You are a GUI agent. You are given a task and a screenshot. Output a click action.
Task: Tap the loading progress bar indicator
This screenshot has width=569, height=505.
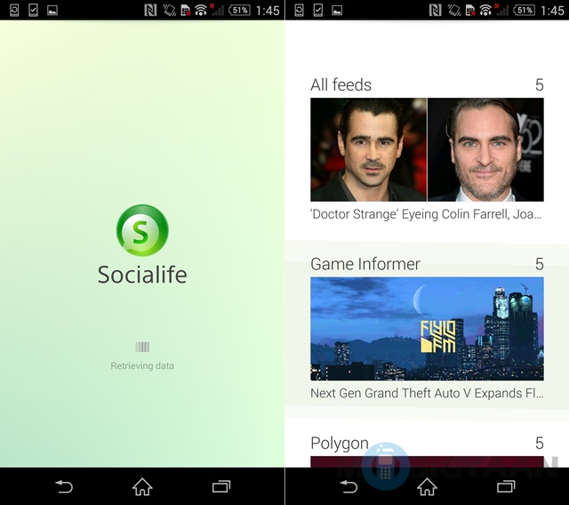coord(142,347)
